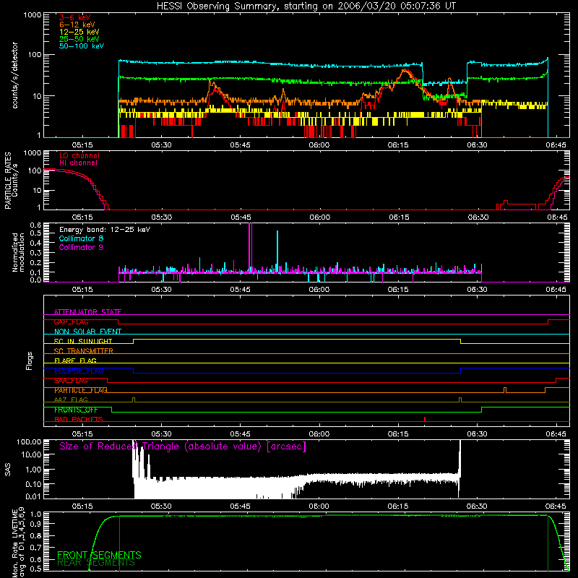Click the 'Size of Reduced Triangle' plot title
The width and height of the screenshot is (578, 578).
pos(183,447)
